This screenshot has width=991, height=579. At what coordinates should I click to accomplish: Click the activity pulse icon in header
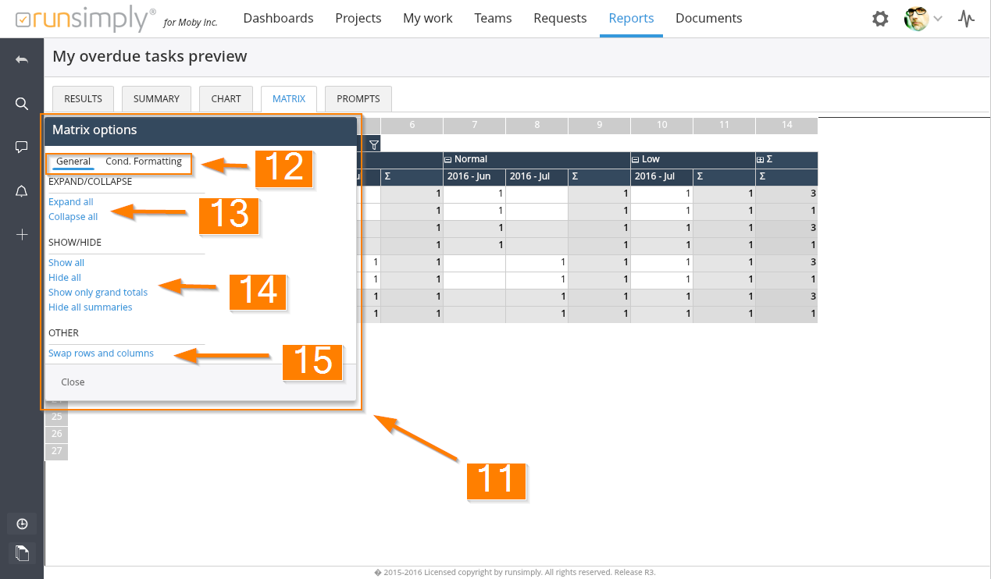967,19
